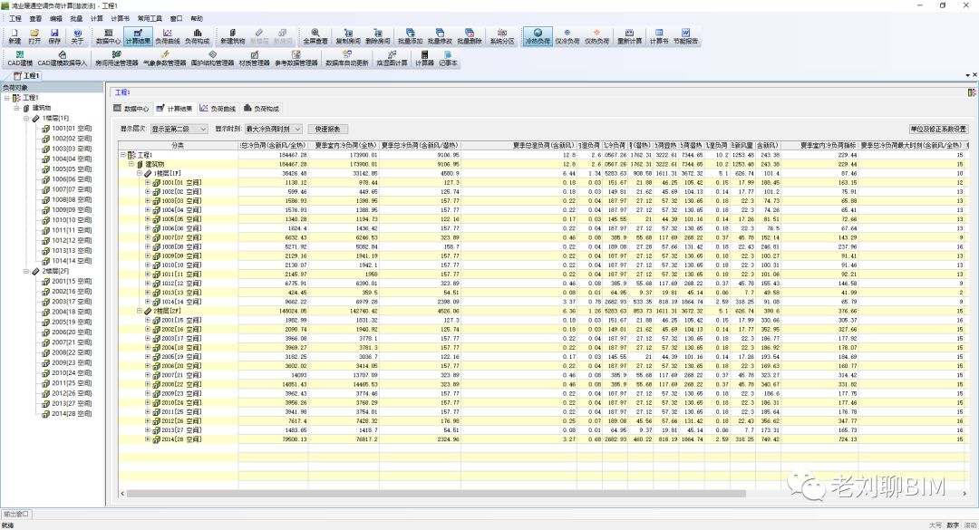The width and height of the screenshot is (979, 530).
Task: Open the 常用工具 menu
Action: pos(150,19)
